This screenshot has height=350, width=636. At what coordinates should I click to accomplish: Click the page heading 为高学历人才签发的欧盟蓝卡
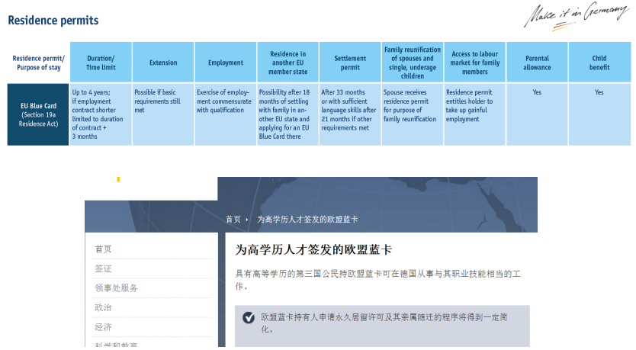pos(313,249)
